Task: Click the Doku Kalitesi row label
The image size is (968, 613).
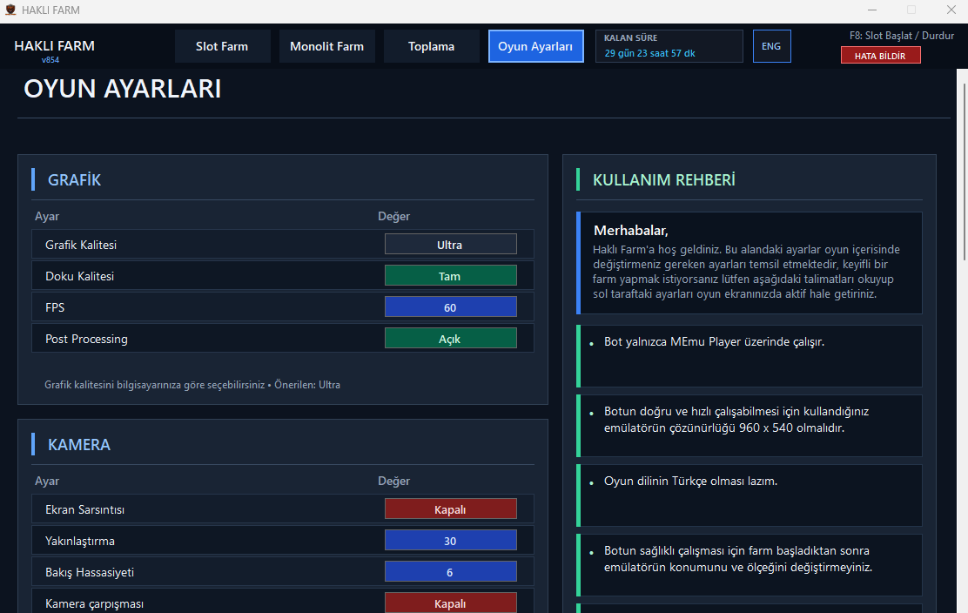Action: 79,277
